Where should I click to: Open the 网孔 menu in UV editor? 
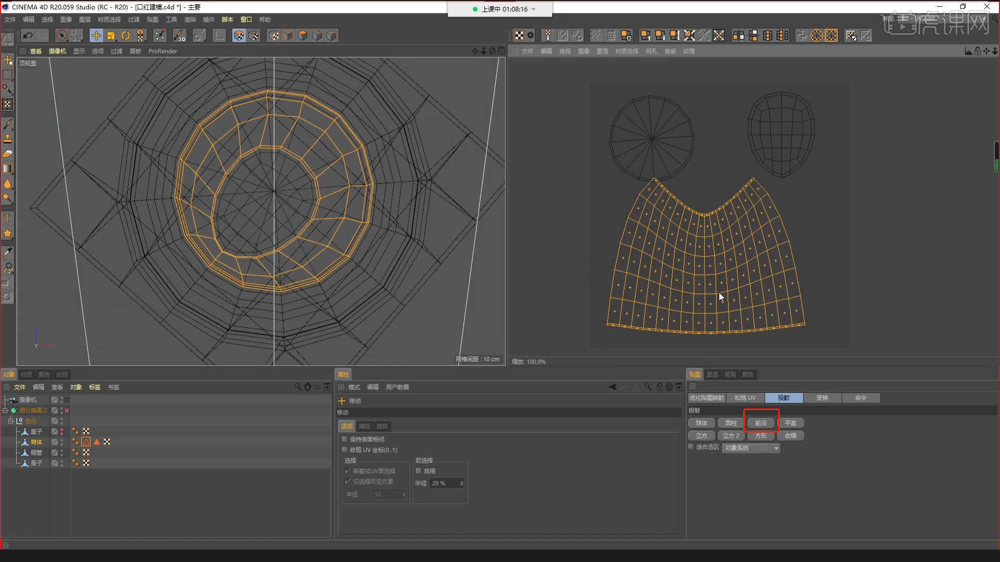(651, 51)
